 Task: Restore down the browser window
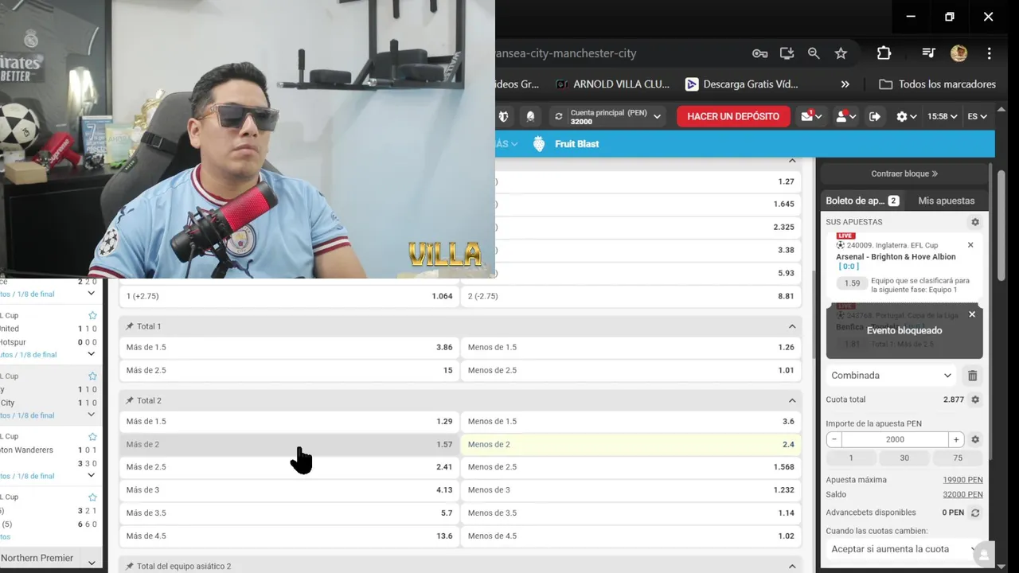[x=949, y=17]
